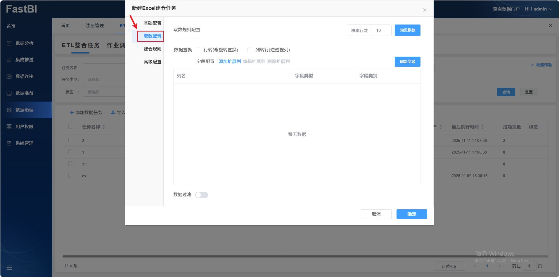This screenshot has height=277, width=559.
Task: Click the 预览数据 button
Action: [408, 30]
